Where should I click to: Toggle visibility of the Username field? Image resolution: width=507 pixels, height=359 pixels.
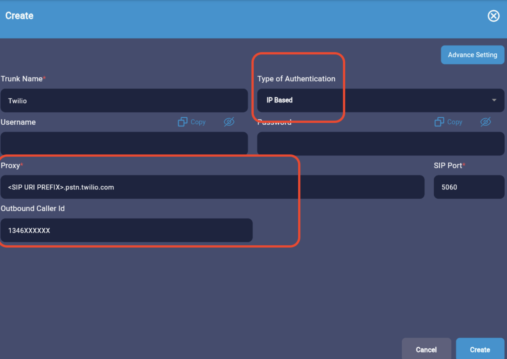click(229, 122)
